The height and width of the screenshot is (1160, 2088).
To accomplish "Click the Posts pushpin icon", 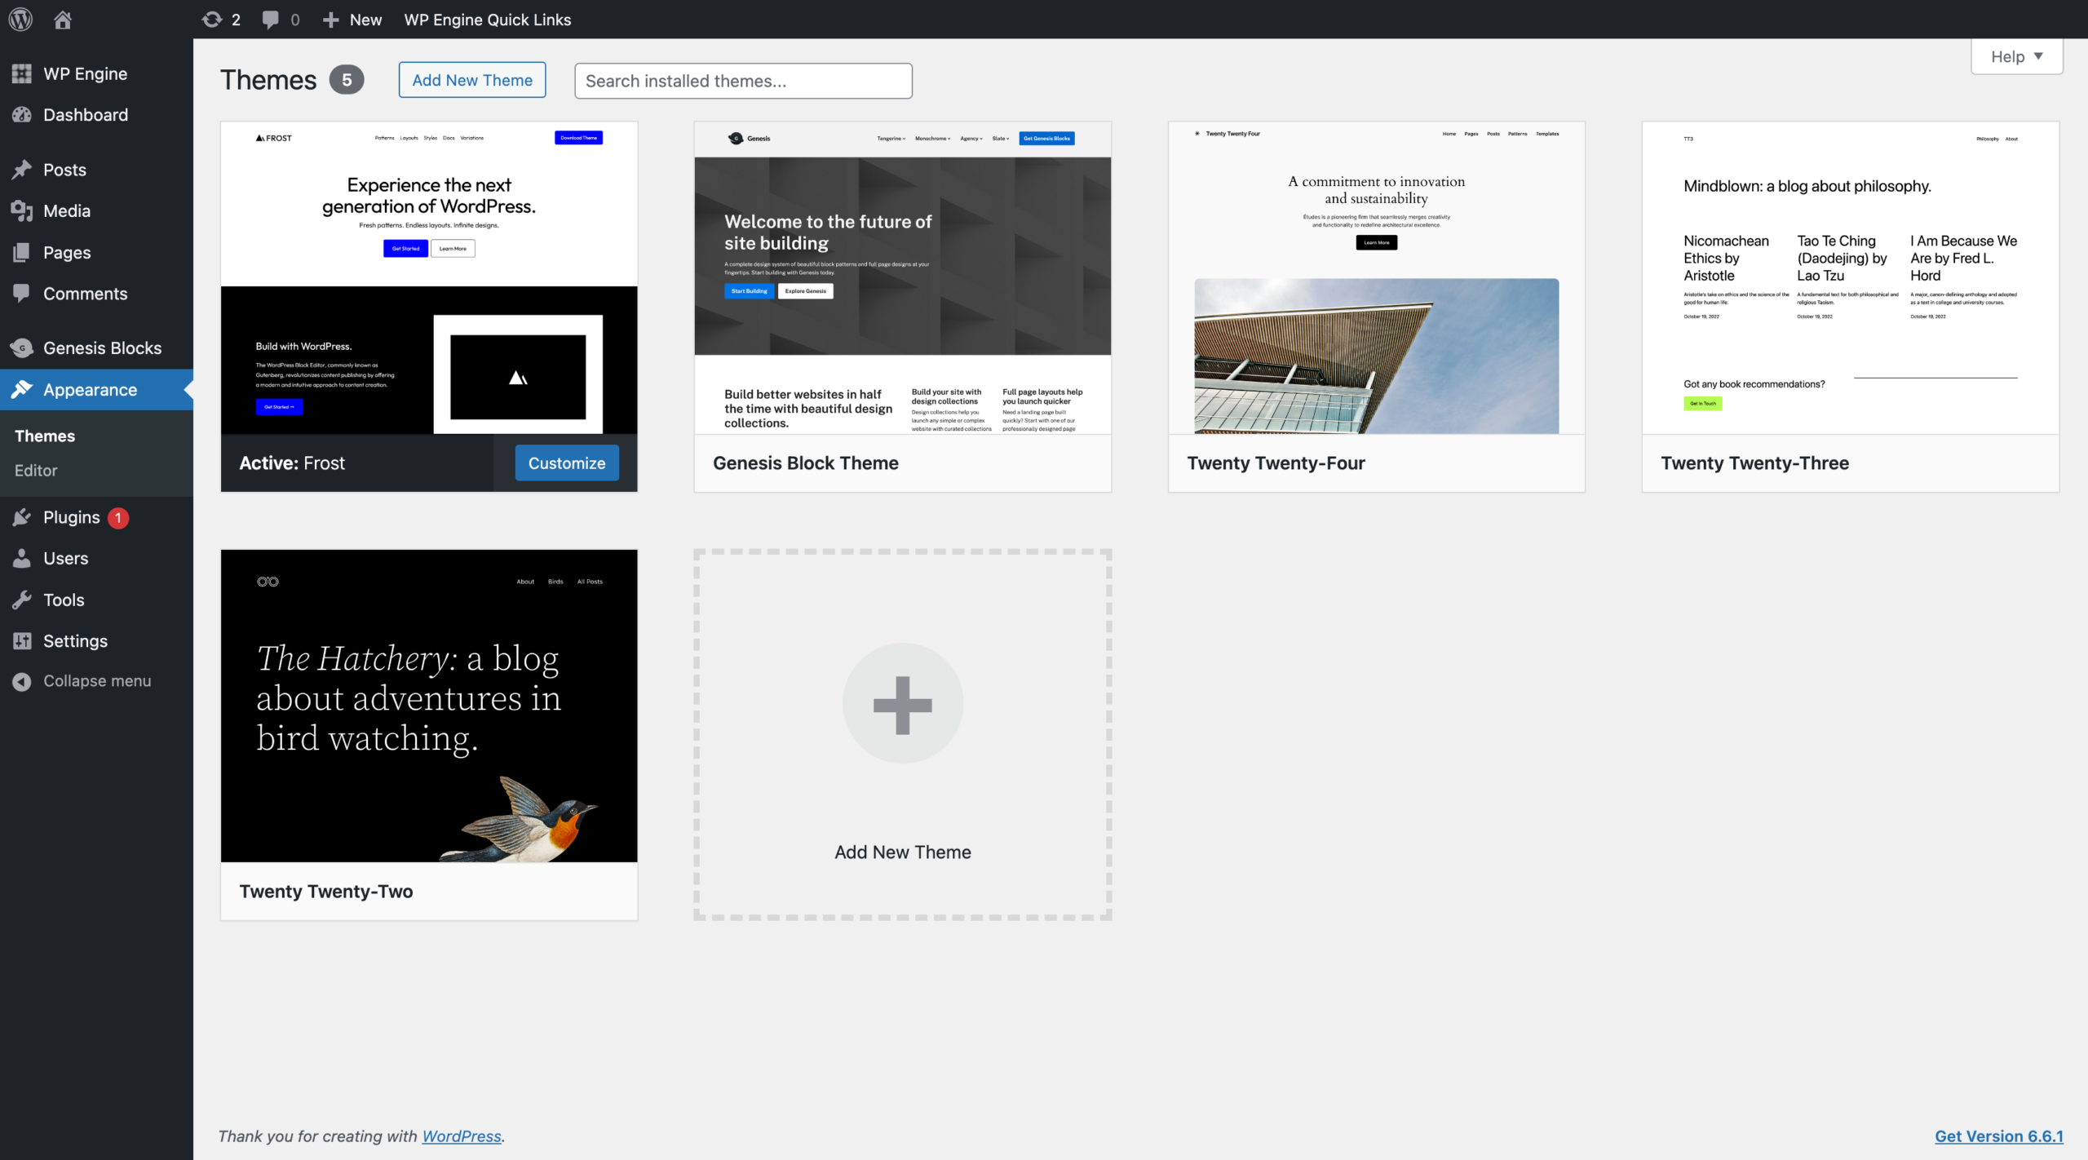I will (x=22, y=170).
